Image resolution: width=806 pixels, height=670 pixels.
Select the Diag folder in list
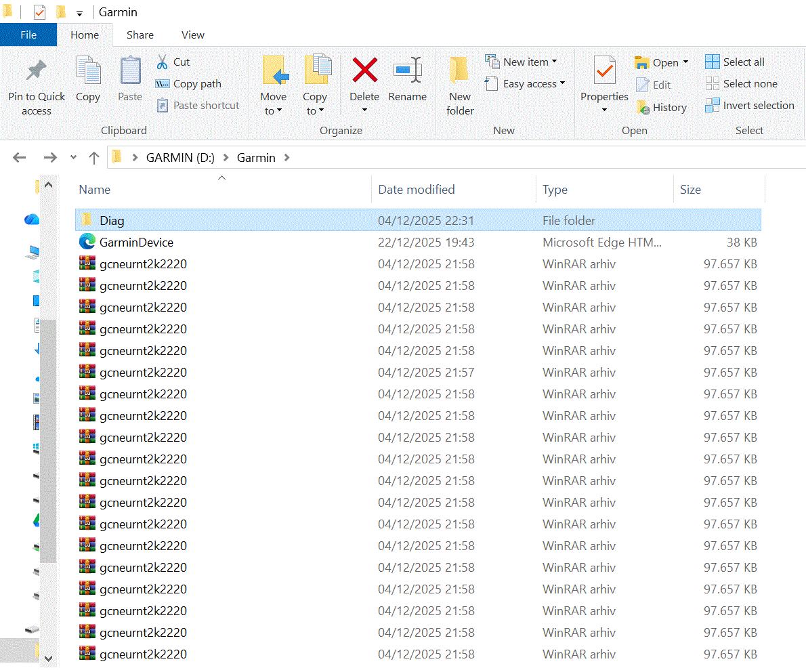[112, 221]
